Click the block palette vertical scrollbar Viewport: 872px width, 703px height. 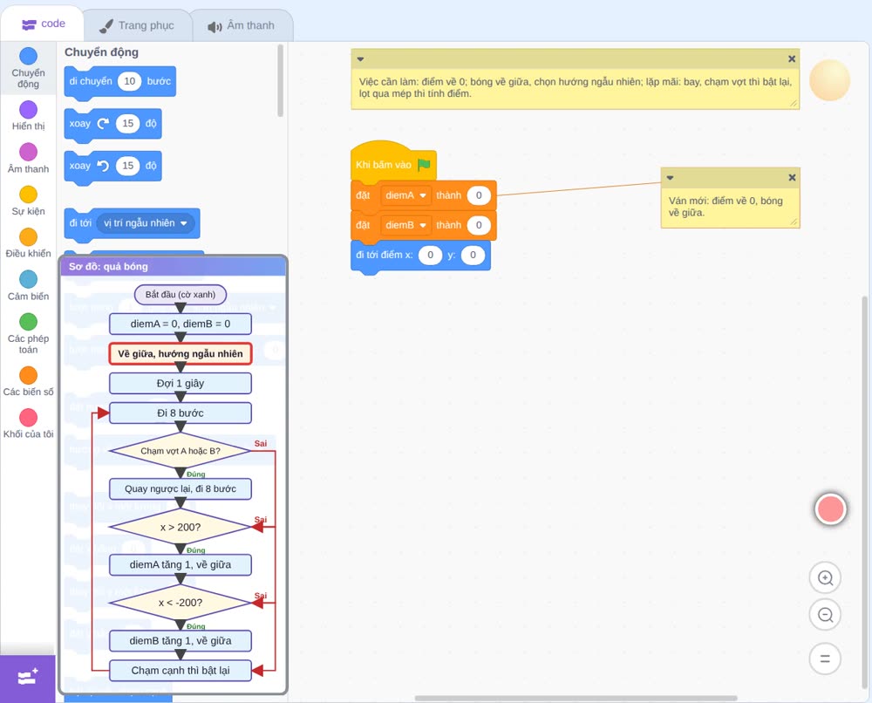[x=280, y=80]
